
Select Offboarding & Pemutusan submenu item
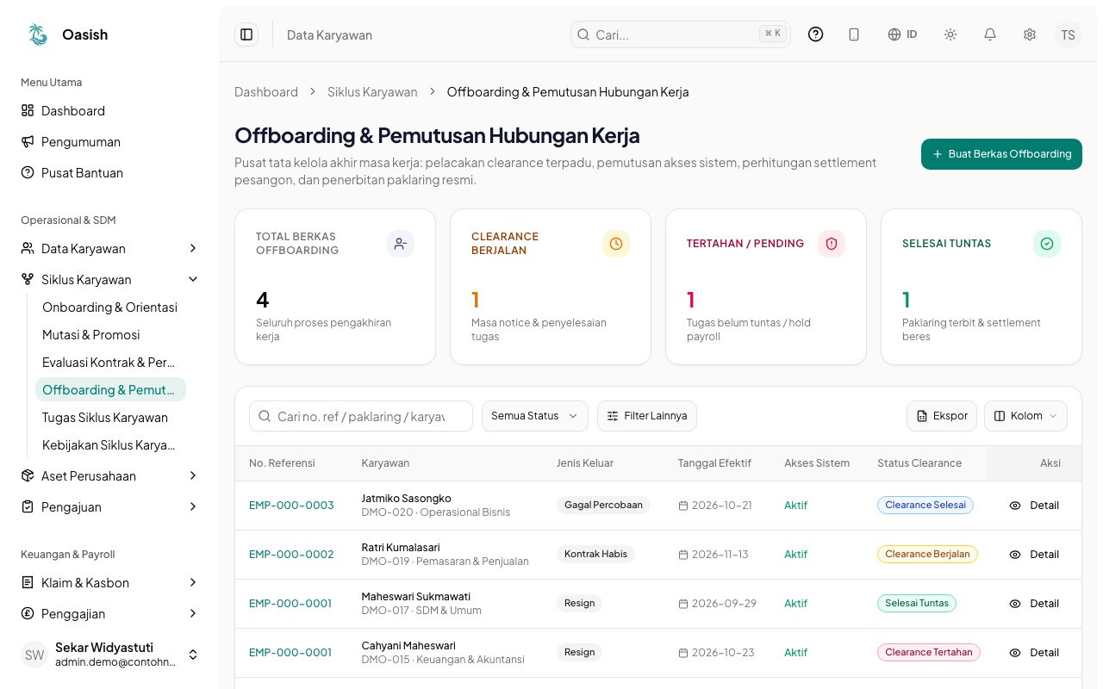(110, 390)
